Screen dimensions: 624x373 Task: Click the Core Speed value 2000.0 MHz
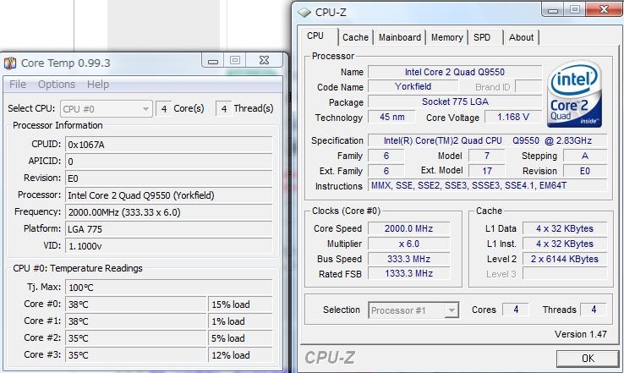coord(408,228)
